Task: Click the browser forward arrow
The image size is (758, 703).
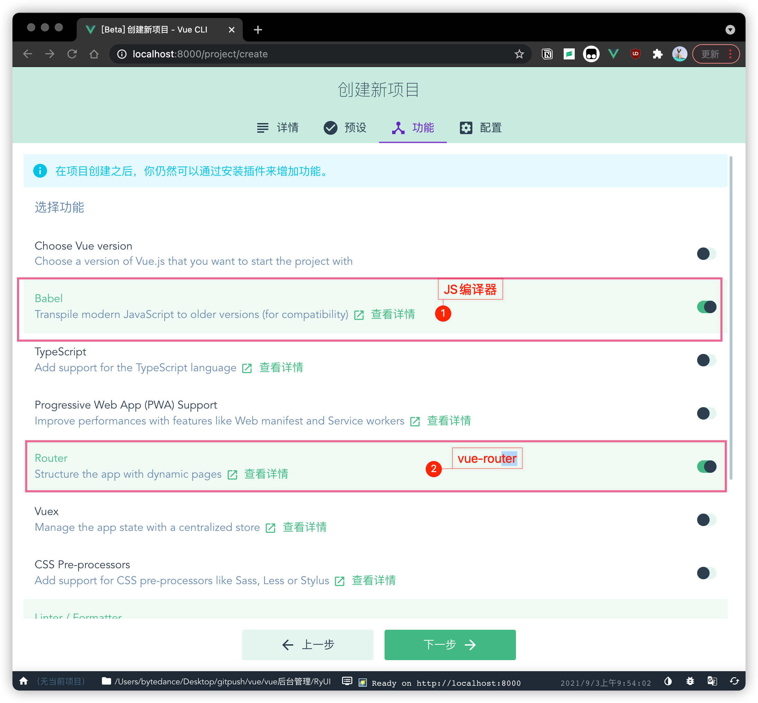Action: pos(50,54)
